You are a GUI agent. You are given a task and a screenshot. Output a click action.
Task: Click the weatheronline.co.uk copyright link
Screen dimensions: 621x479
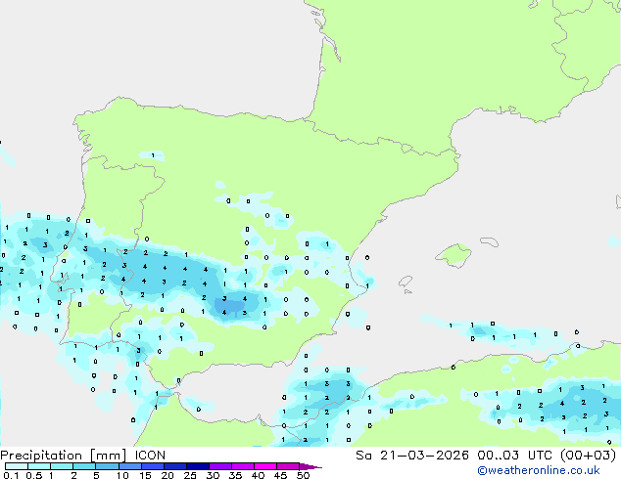click(x=539, y=470)
